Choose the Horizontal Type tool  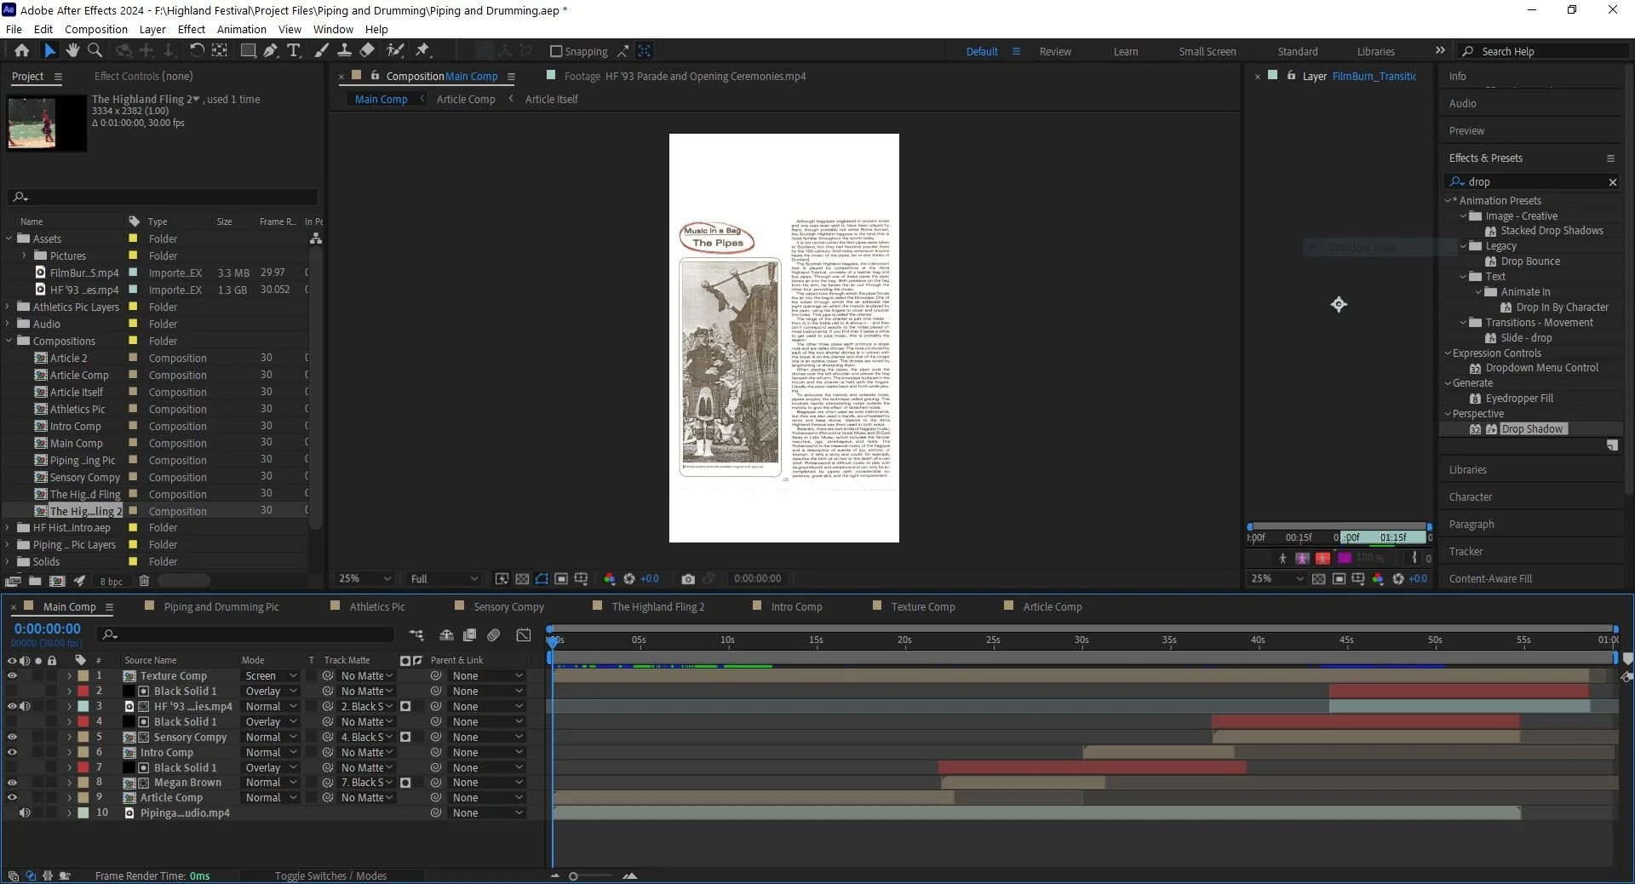[294, 51]
